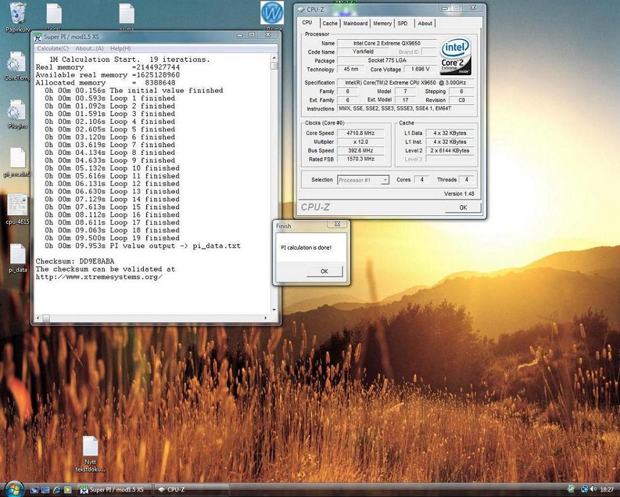Click the Version 1.48 label in CPU-Z
Image resolution: width=620 pixels, height=497 pixels.
(459, 194)
